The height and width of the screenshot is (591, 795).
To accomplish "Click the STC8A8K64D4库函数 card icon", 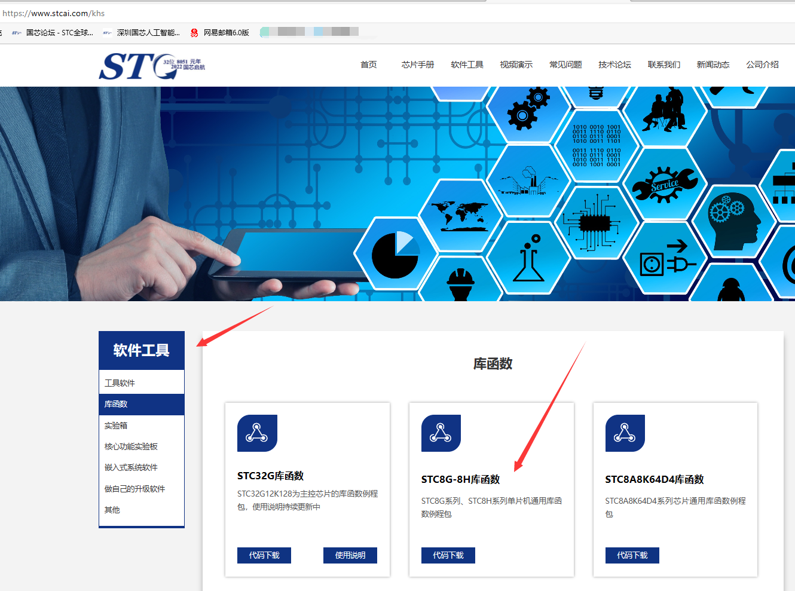I will pos(625,433).
